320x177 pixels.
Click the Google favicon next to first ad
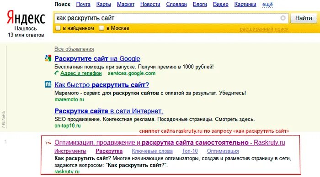pos(48,58)
